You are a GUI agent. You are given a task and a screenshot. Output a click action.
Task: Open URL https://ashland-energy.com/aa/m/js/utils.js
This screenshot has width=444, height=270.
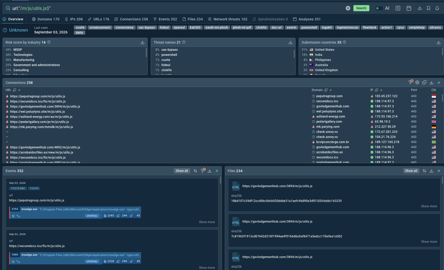pyautogui.click(x=41, y=117)
